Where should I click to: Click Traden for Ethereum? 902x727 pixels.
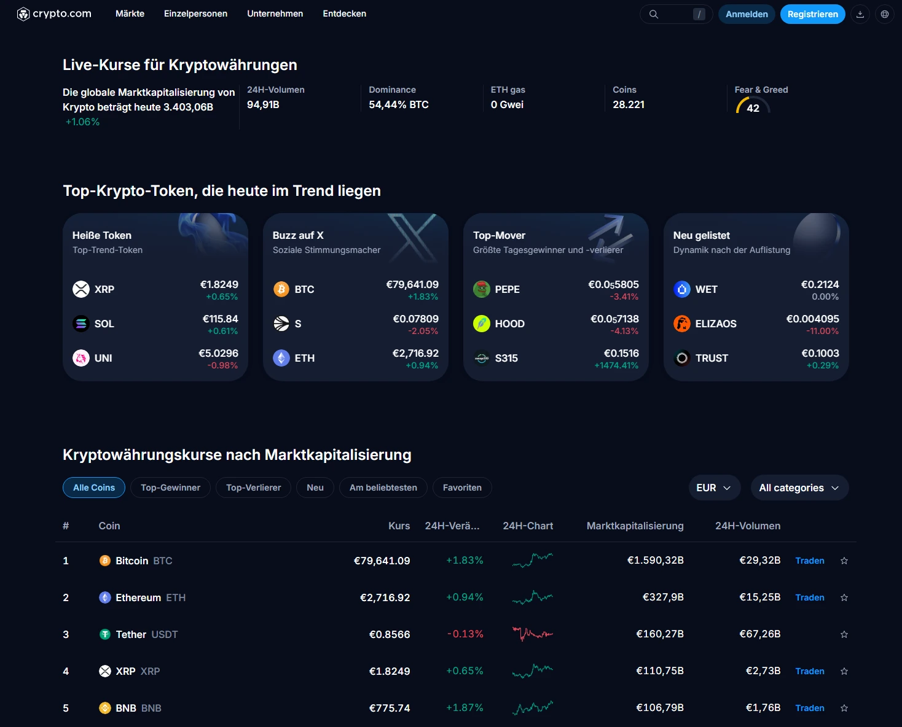810,597
